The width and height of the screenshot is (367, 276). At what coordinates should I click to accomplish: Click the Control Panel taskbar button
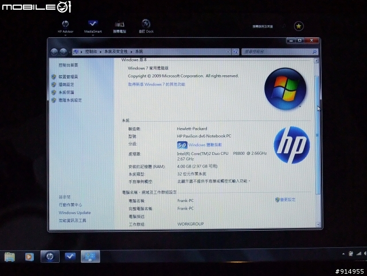pos(91,256)
